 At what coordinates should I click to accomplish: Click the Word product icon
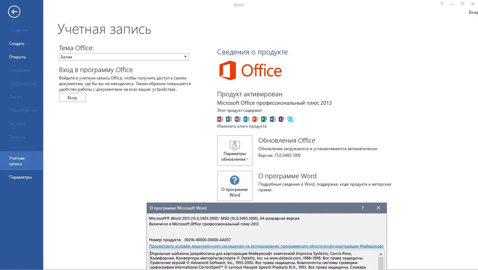273,119
